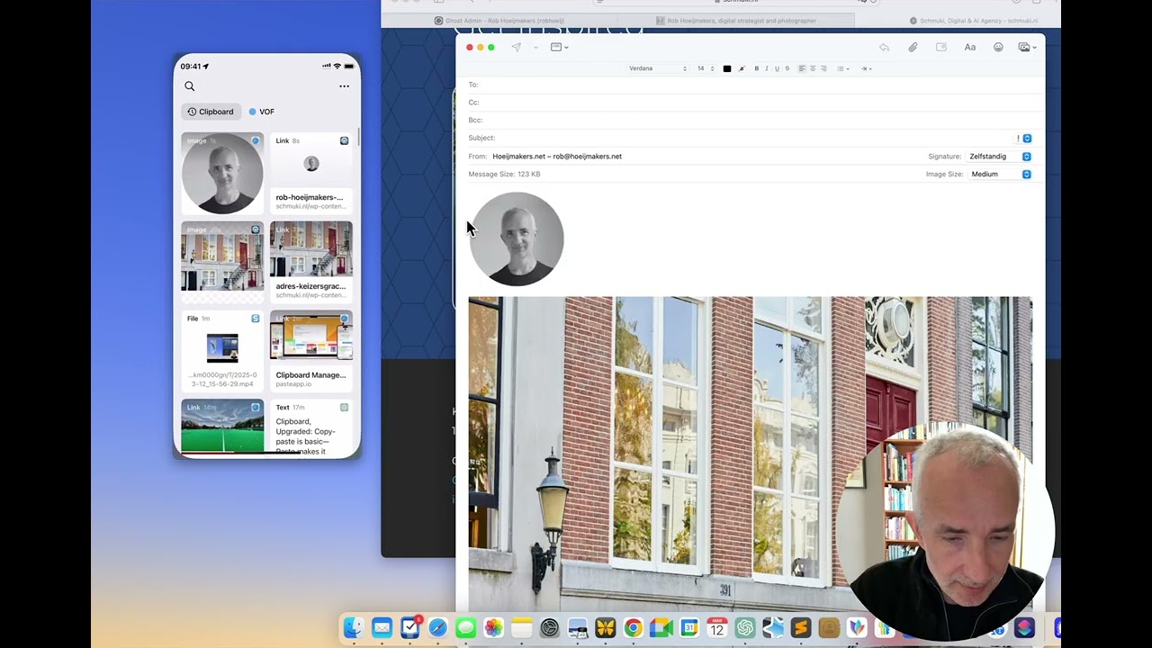Open Google Meet from the Dock
The width and height of the screenshot is (1152, 648).
click(661, 627)
